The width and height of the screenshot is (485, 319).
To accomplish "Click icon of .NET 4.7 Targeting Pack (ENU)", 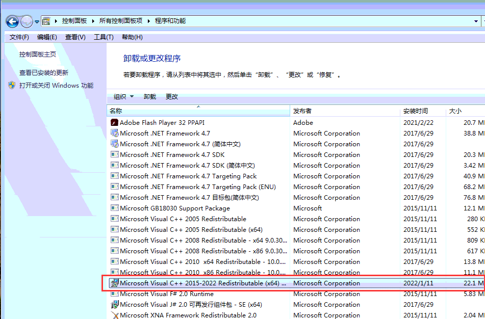I will pos(114,187).
